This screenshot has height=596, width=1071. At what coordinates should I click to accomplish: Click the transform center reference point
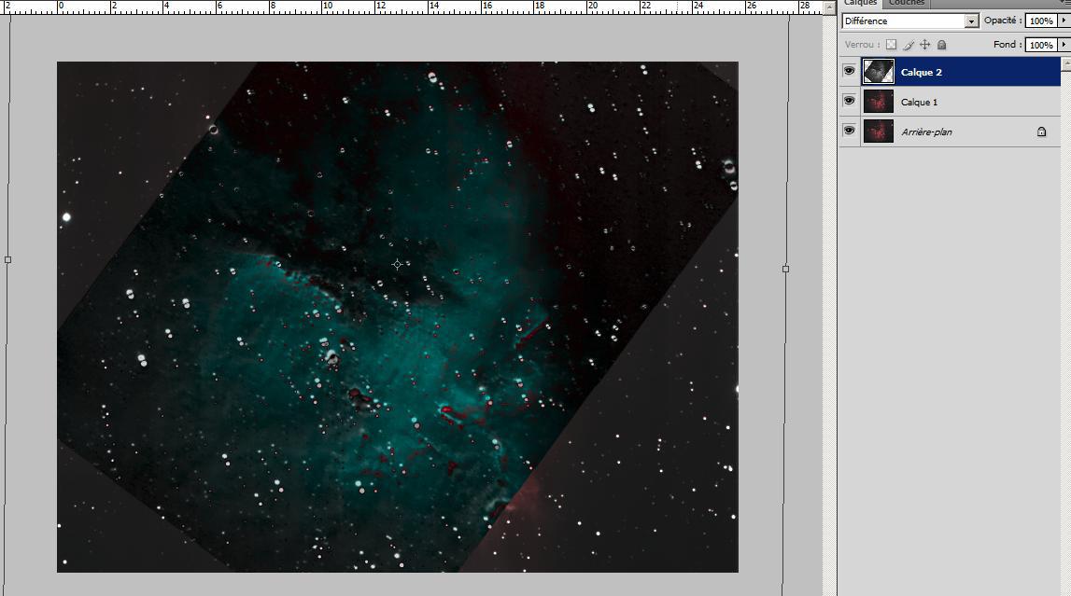click(397, 264)
